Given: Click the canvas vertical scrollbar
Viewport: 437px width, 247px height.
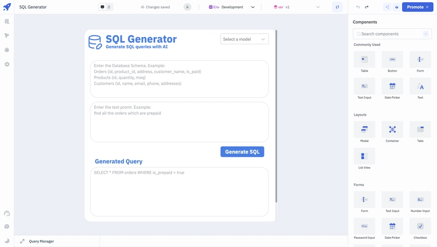Looking at the screenshot, I should [276, 116].
